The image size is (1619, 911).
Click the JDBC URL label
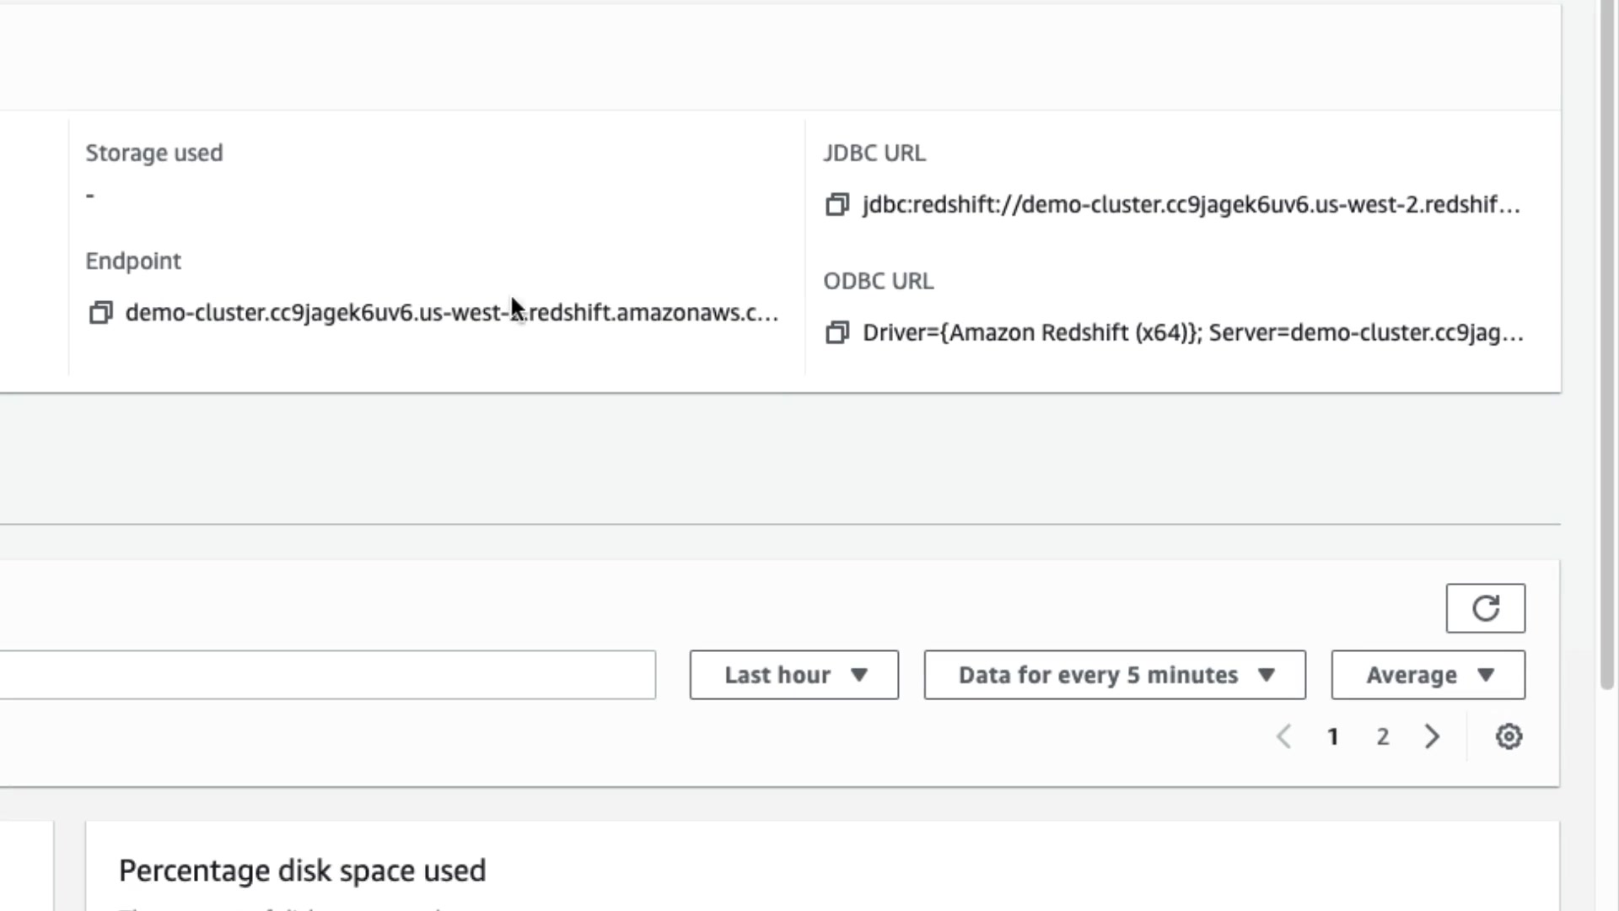tap(874, 153)
